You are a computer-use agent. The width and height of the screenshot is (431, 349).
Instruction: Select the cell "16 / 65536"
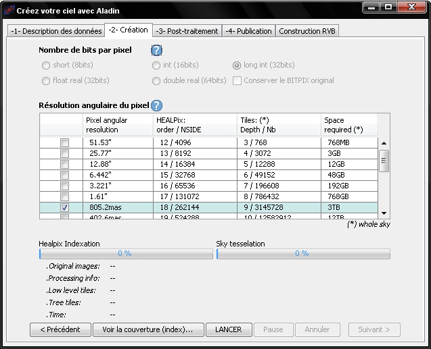pos(195,186)
